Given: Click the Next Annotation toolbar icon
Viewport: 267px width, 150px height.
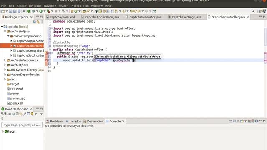Looking at the screenshot, I should tap(116, 11).
